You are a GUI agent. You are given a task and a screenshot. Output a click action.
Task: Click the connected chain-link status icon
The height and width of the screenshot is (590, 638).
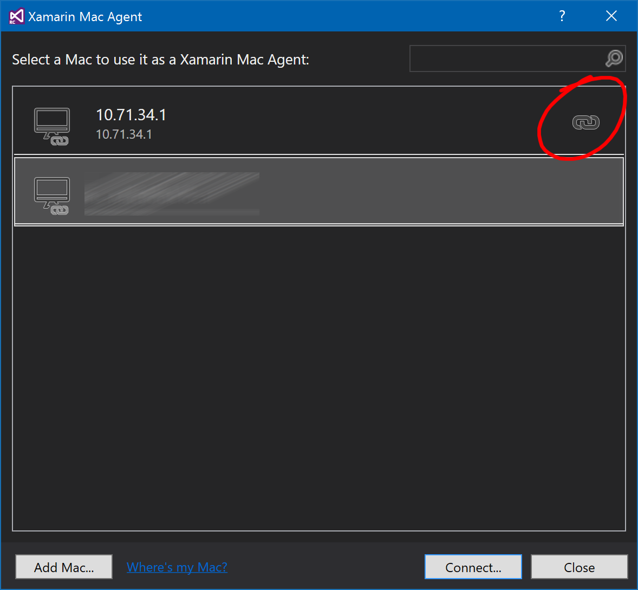[x=585, y=122]
